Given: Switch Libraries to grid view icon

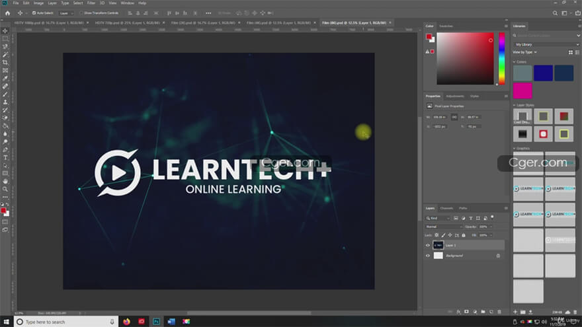Looking at the screenshot, I should [x=571, y=52].
